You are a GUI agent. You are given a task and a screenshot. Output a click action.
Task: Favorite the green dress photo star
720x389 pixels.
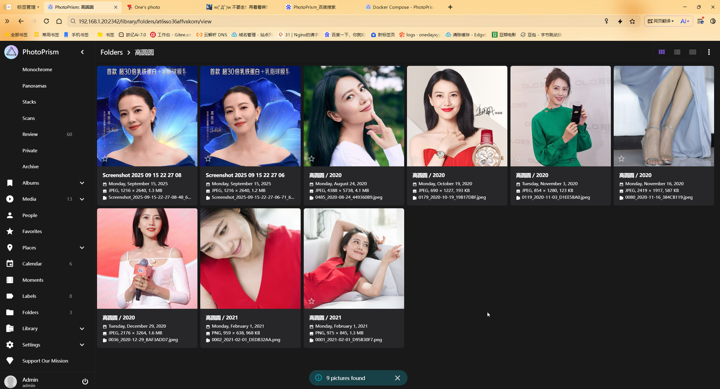[x=518, y=159]
